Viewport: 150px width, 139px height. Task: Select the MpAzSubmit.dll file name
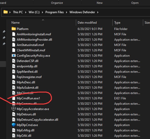point(27,88)
